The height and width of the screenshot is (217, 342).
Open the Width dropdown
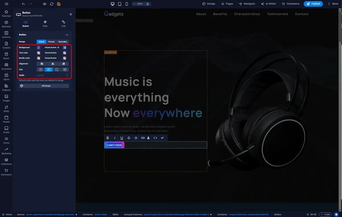[53, 75]
